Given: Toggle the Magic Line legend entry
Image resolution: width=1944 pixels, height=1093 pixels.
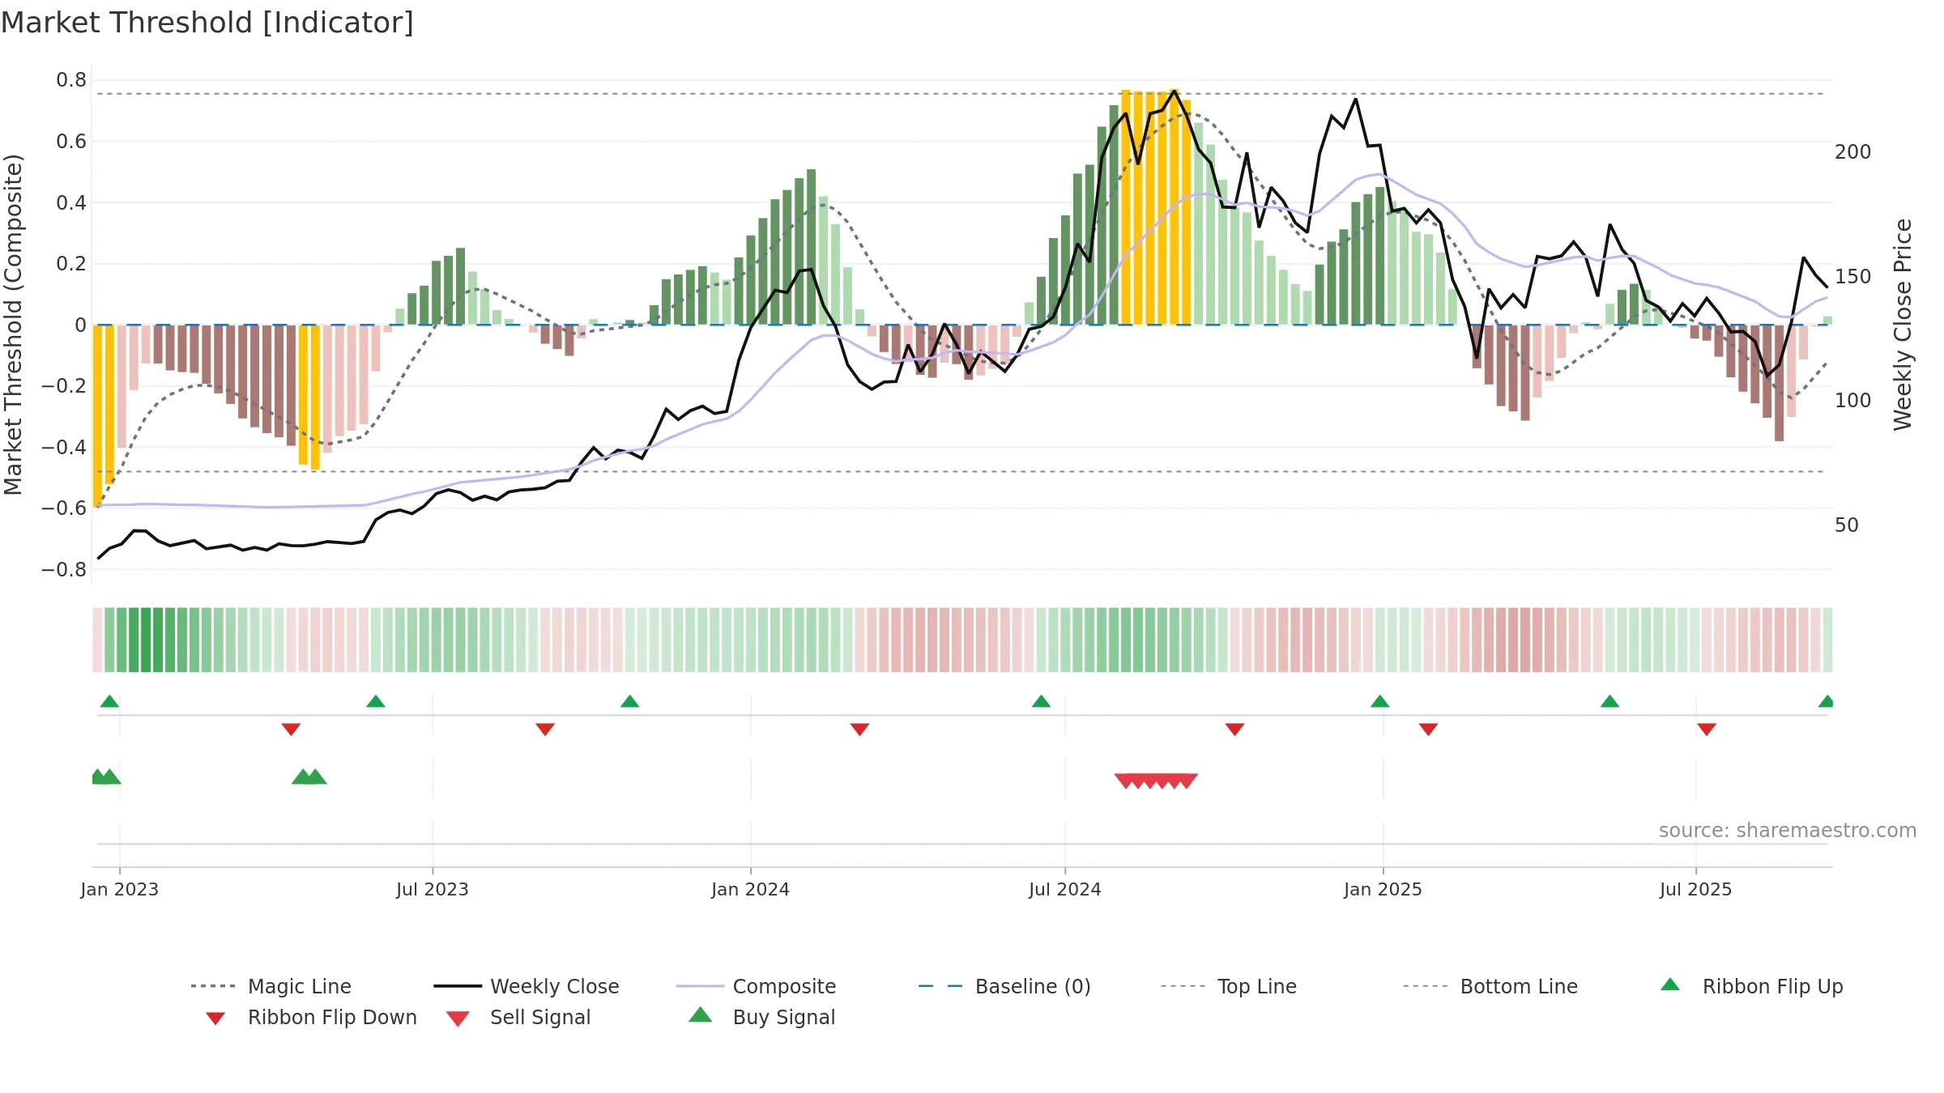Looking at the screenshot, I should click(x=271, y=986).
